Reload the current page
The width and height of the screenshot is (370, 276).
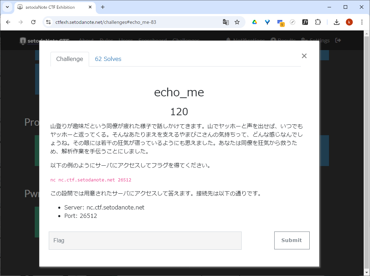pos(33,22)
